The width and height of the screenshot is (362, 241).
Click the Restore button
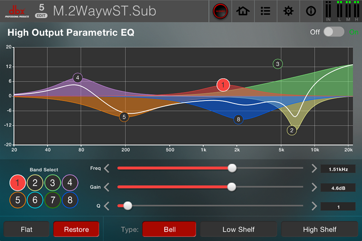point(77,229)
